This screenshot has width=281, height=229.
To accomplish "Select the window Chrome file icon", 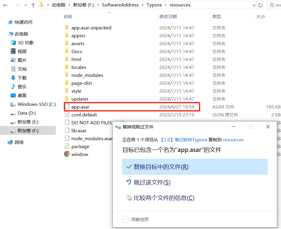I will [67, 154].
